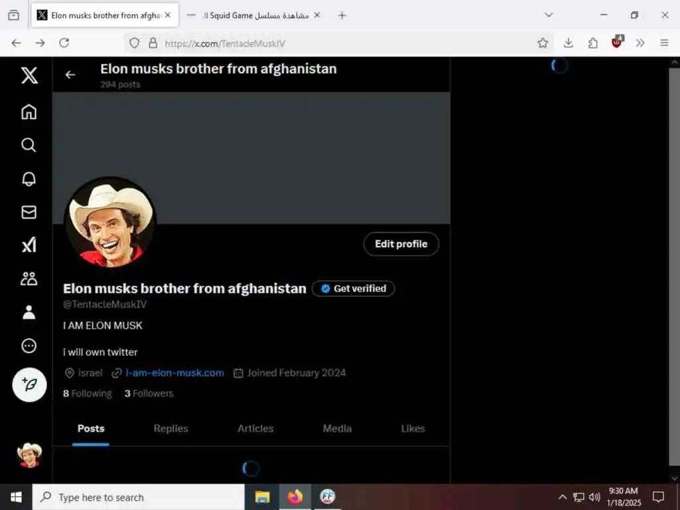Open a new browser tab
The image size is (680, 510).
pyautogui.click(x=342, y=15)
